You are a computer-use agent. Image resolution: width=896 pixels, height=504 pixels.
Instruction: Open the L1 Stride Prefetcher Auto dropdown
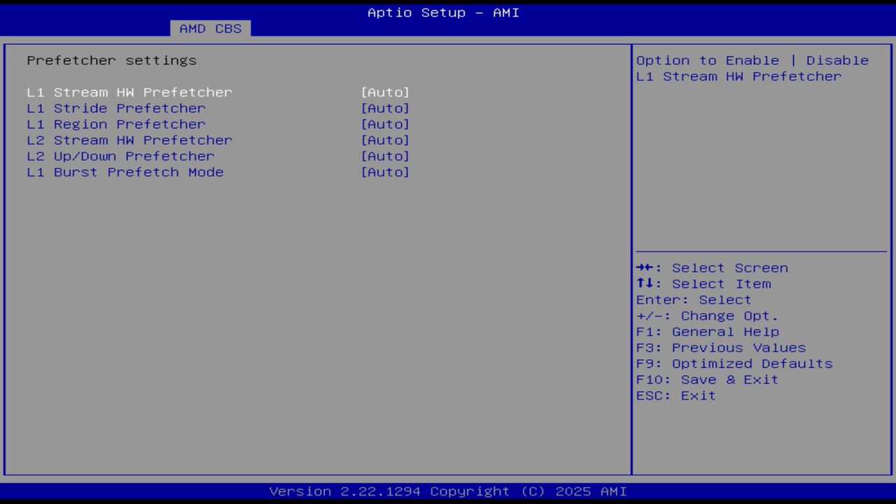point(384,108)
